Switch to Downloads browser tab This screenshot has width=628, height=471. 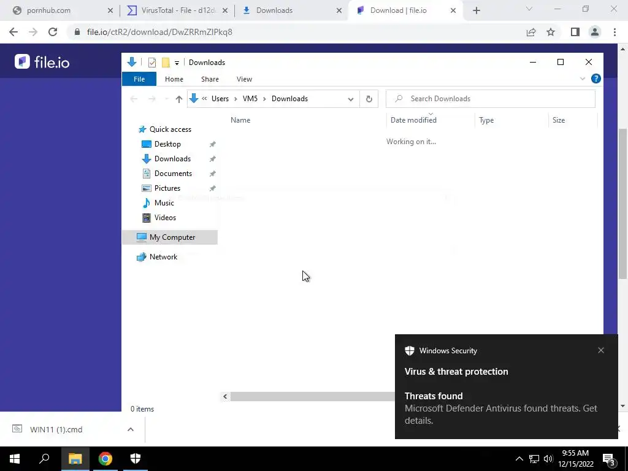(274, 10)
